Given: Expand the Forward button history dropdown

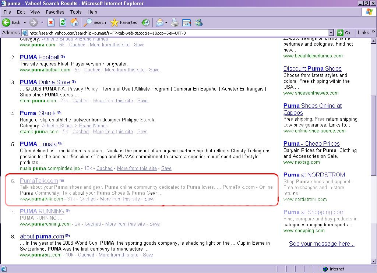Looking at the screenshot, I should tap(42, 22).
